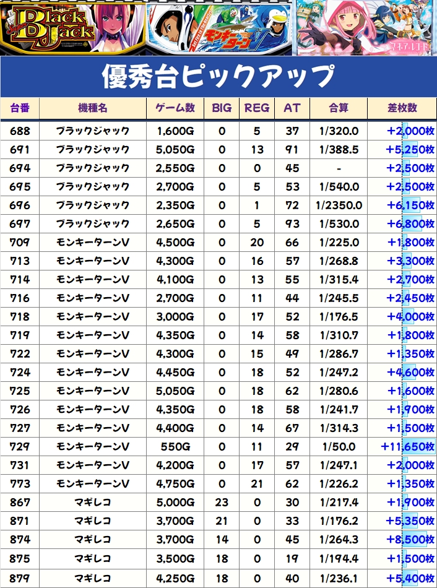
Task: Click the +5,400枚 difference value
Action: click(410, 578)
